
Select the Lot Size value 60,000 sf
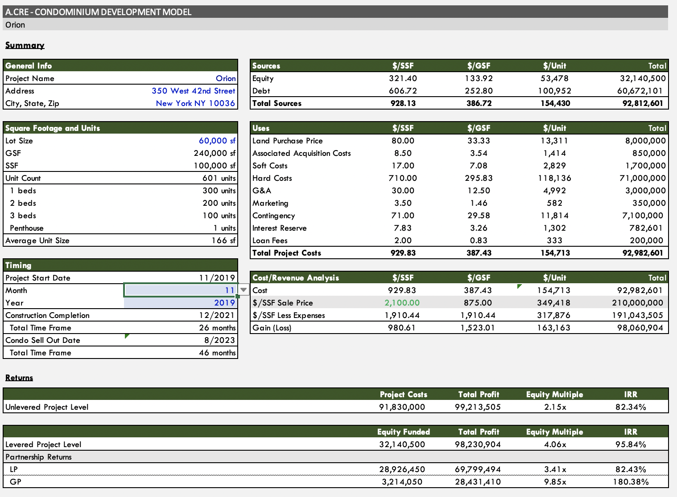pos(217,141)
